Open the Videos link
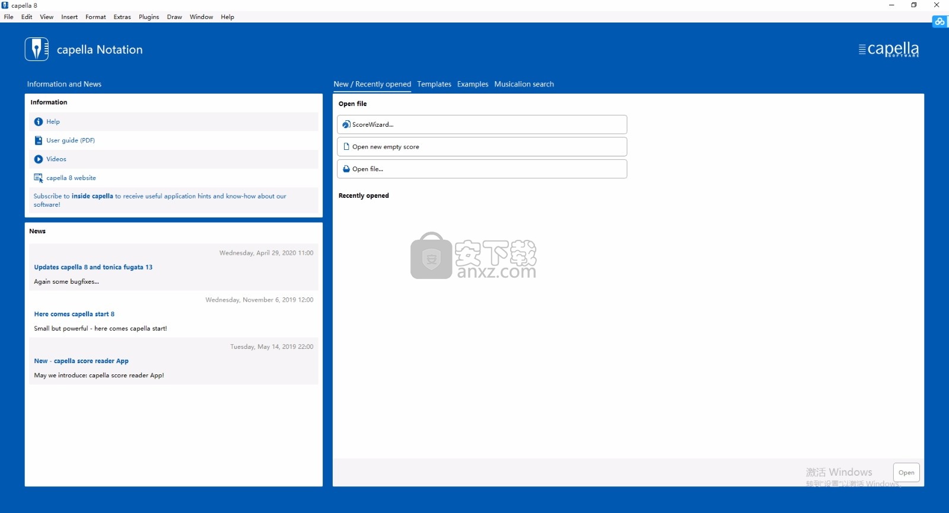Viewport: 949px width, 513px height. click(56, 159)
